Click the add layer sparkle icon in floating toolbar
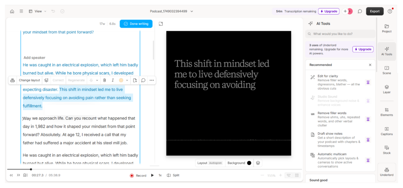 click(46, 80)
